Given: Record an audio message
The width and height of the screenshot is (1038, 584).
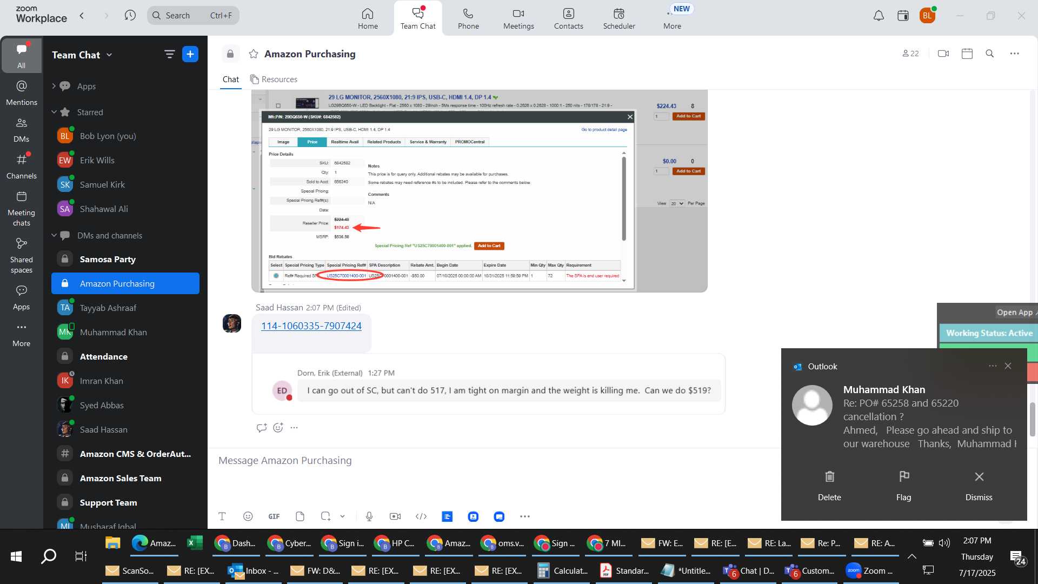Looking at the screenshot, I should (x=369, y=516).
